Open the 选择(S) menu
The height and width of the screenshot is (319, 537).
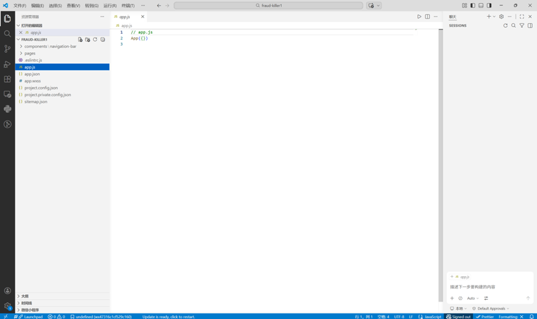(55, 6)
